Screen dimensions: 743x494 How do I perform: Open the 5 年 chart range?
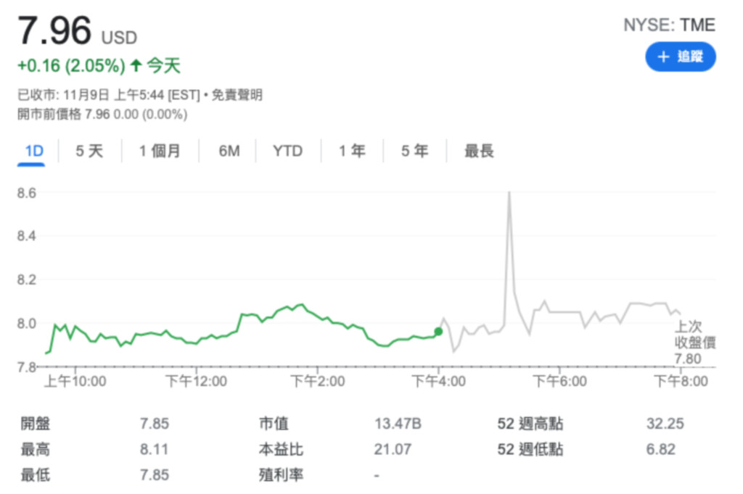pos(414,151)
